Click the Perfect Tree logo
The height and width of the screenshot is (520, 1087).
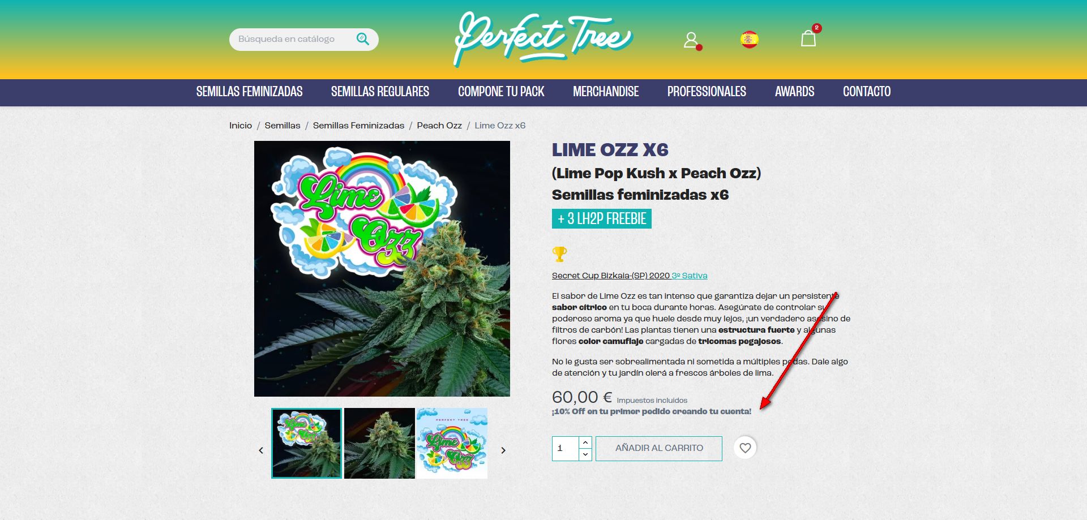[543, 39]
